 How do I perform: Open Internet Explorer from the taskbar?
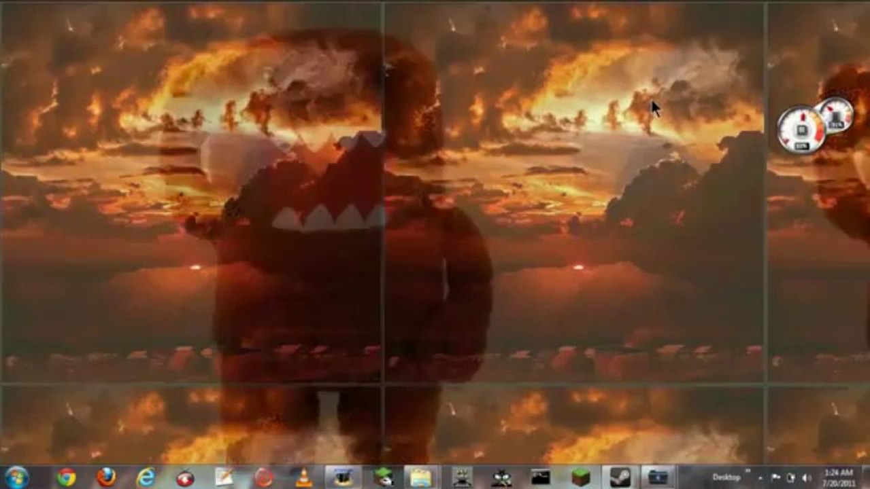(x=146, y=477)
